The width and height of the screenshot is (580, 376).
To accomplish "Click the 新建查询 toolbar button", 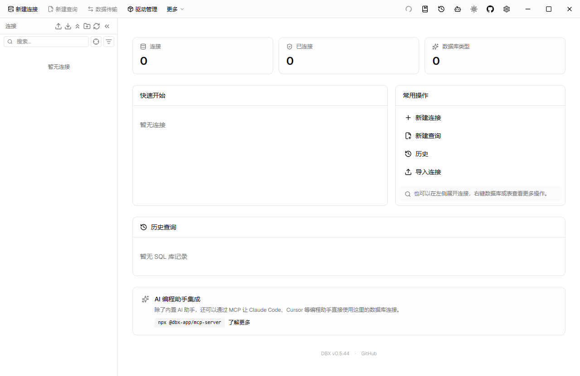I will [63, 9].
